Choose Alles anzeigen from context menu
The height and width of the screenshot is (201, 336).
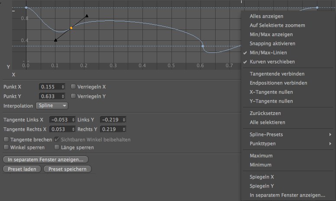pyautogui.click(x=266, y=16)
